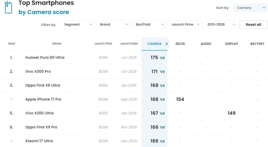
Task: Open the Sort by Camera dropdown
Action: [250, 8]
